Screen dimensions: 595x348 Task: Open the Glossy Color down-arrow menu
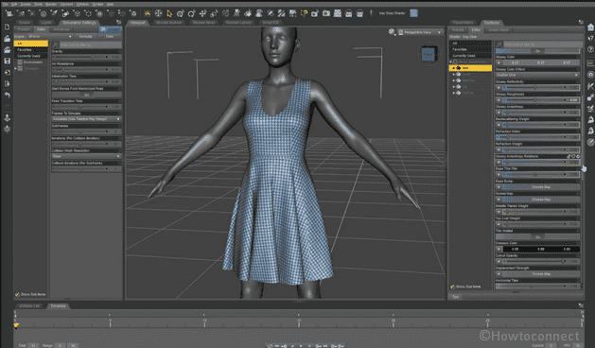(499, 63)
